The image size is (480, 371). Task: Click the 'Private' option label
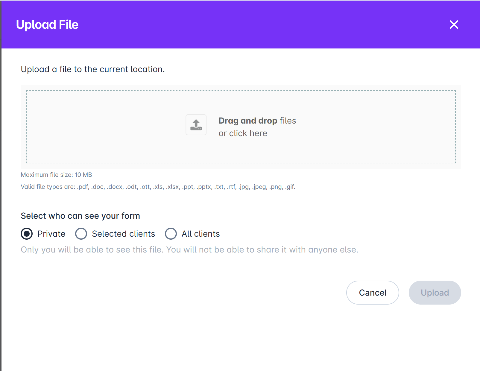click(51, 234)
